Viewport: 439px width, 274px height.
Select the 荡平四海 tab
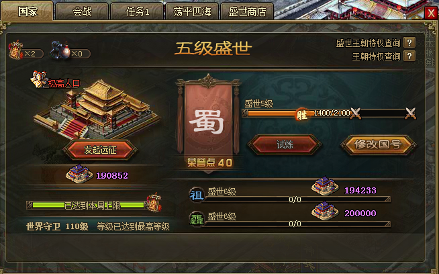[x=192, y=11]
